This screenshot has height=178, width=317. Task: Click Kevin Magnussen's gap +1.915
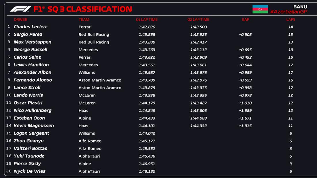[245, 126]
